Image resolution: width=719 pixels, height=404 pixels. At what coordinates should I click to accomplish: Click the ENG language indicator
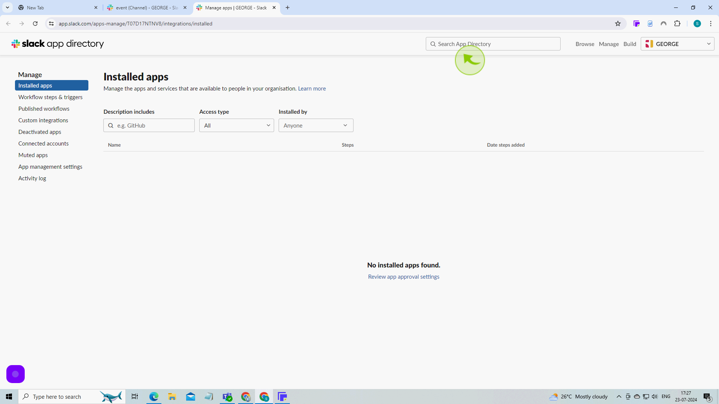pyautogui.click(x=666, y=397)
